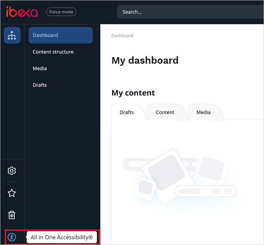Toggle Focus mode
This screenshot has width=264, height=245.
coord(61,12)
